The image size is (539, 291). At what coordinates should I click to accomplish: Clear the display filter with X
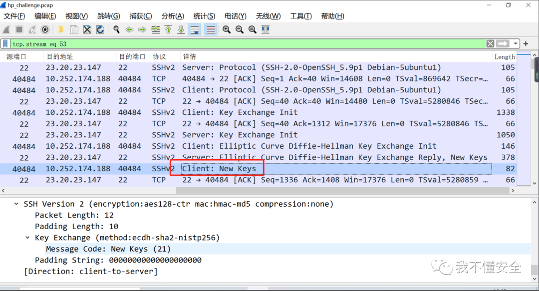[x=490, y=44]
